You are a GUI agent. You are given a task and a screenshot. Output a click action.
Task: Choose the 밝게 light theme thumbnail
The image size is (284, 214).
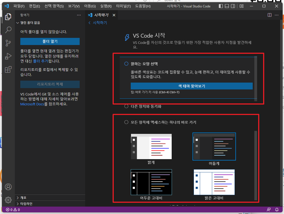(151, 147)
